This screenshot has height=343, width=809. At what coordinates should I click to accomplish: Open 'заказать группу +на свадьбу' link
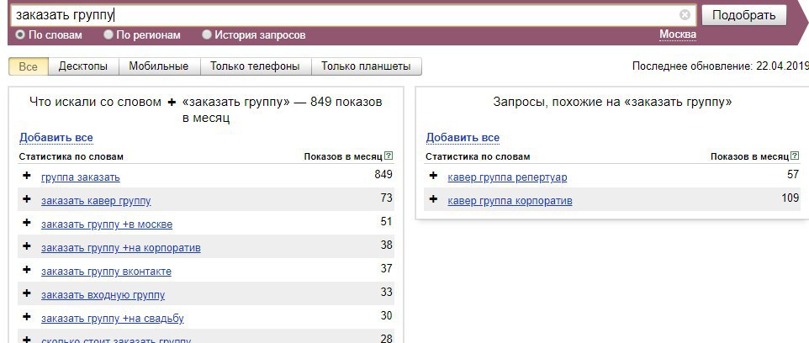[113, 319]
